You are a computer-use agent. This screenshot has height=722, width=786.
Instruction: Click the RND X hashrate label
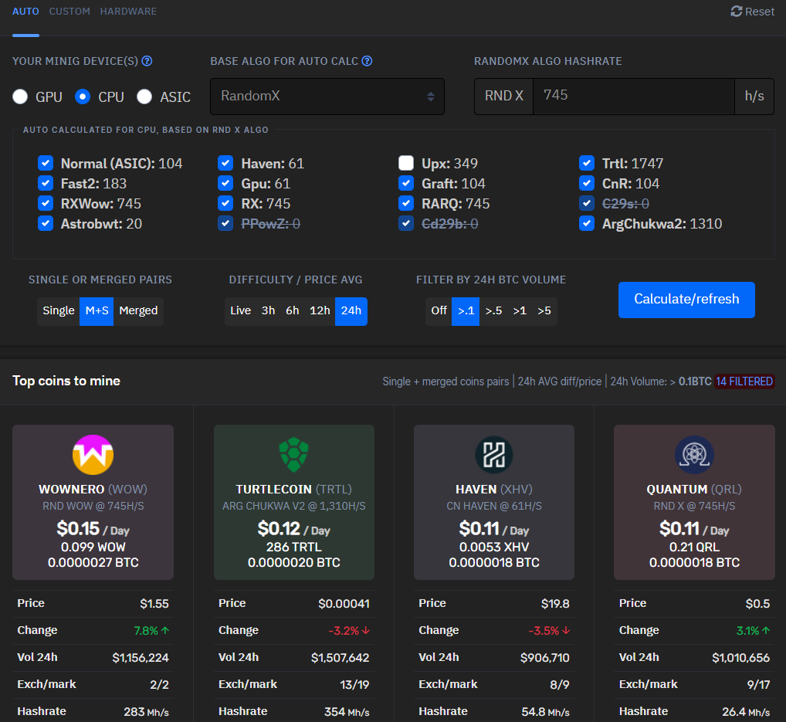503,97
